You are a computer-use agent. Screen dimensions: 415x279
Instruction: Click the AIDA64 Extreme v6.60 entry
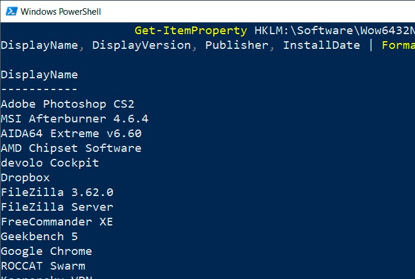tap(71, 134)
